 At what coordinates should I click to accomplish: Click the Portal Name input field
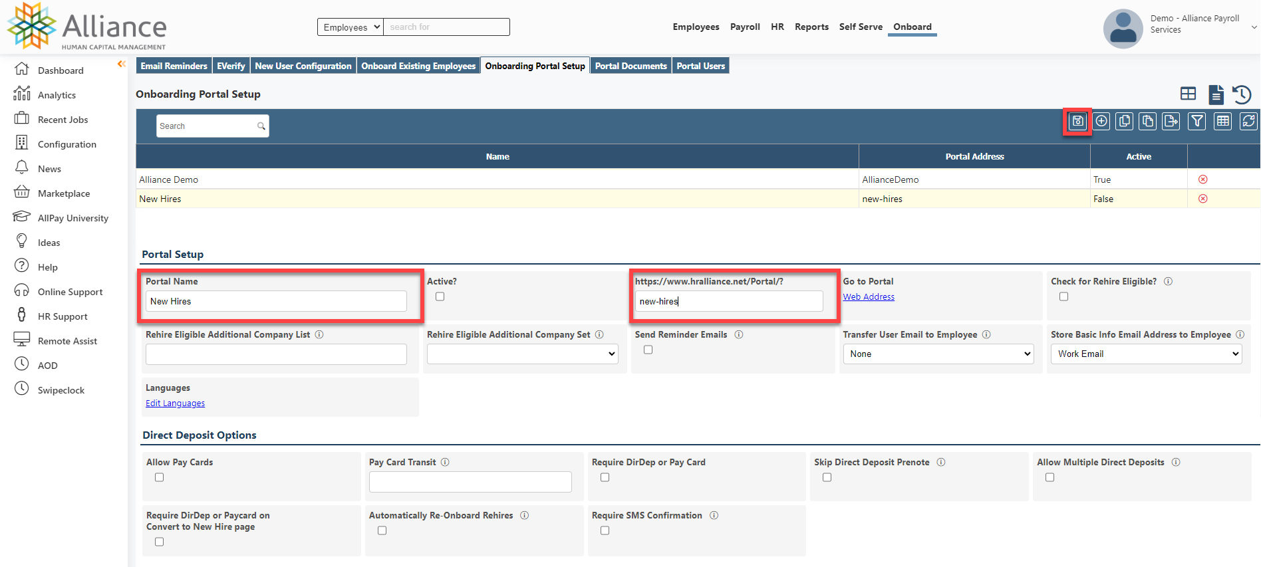[x=276, y=301]
